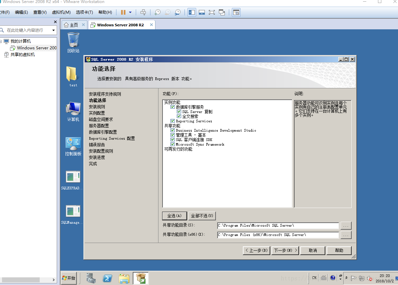Click the 控制面板 desktop icon

coord(73,146)
